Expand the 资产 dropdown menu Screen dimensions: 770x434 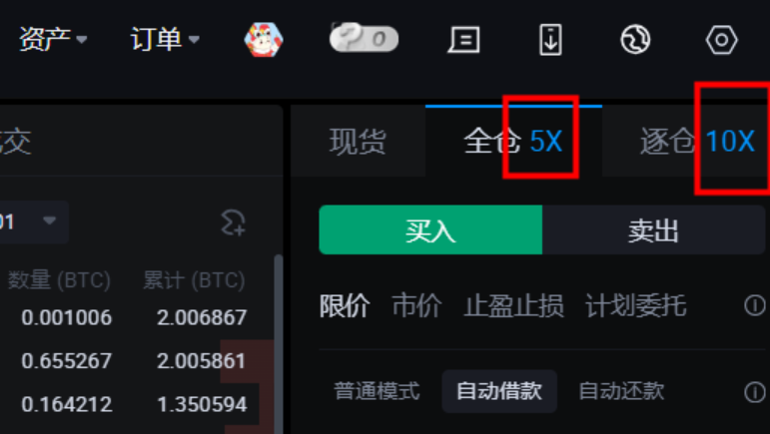[53, 39]
